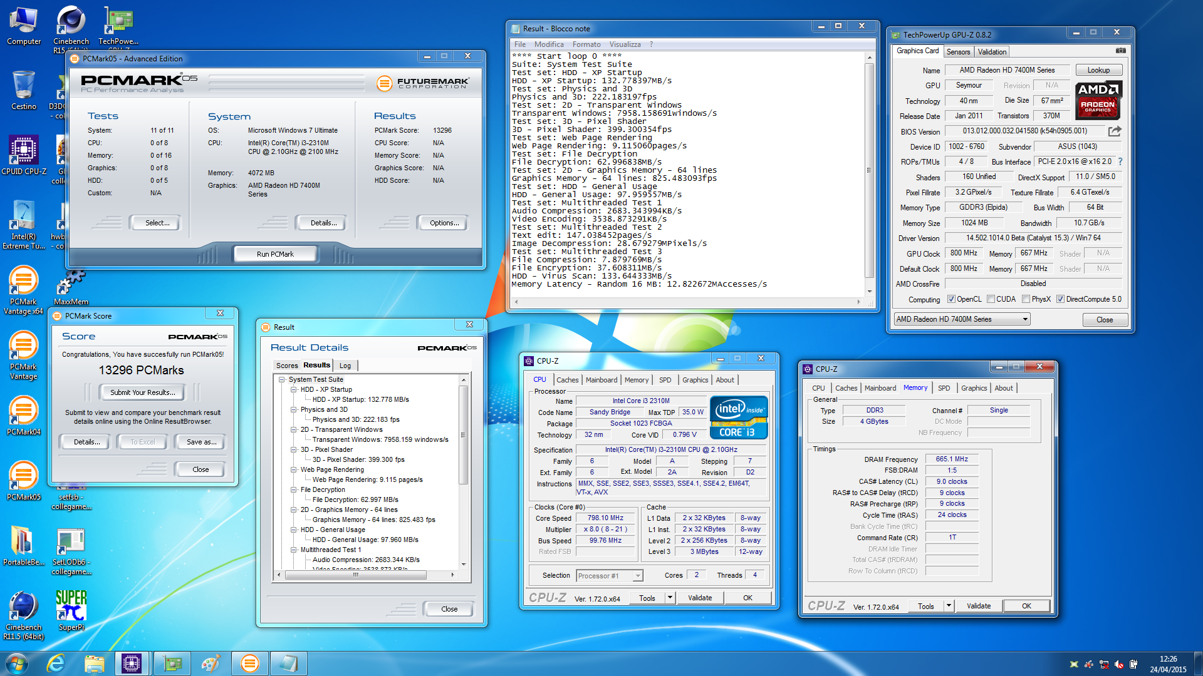
Task: Open CPUID CPU-Z desktop shortcut
Action: pos(24,155)
